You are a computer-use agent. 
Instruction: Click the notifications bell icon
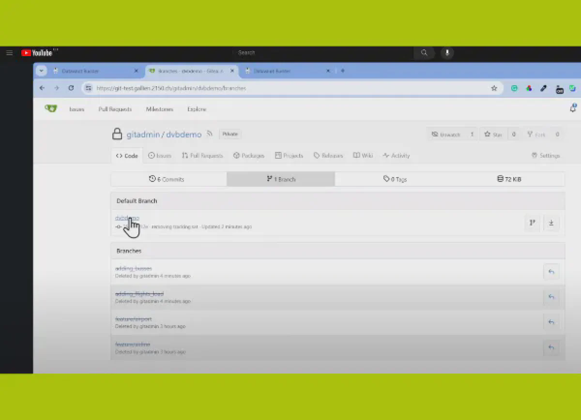pyautogui.click(x=573, y=108)
